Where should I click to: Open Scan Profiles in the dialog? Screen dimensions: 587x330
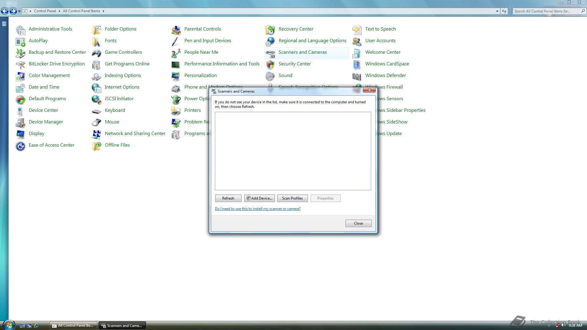tap(292, 198)
